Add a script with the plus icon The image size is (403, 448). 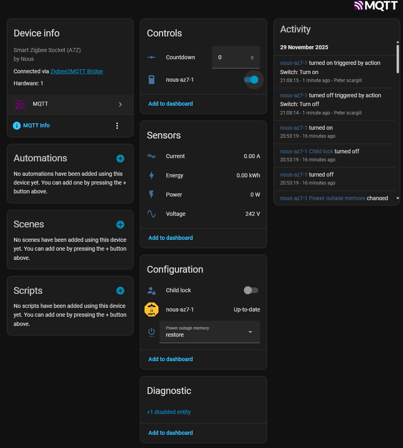tap(120, 291)
